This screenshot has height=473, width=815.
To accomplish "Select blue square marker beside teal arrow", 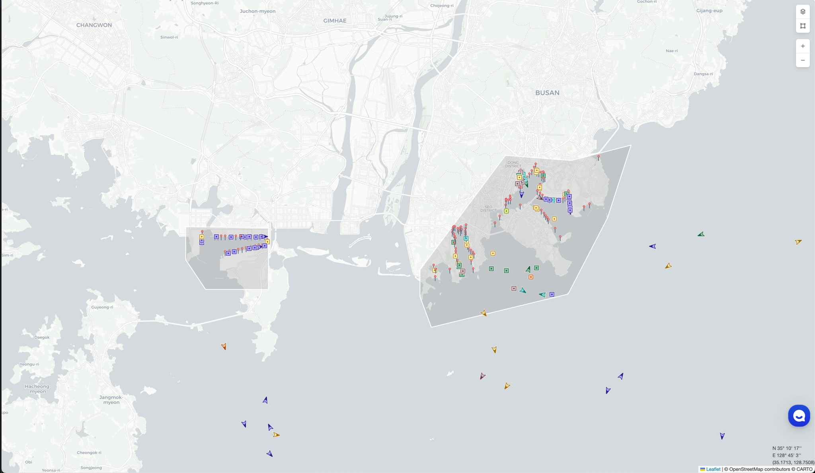I will pyautogui.click(x=552, y=295).
